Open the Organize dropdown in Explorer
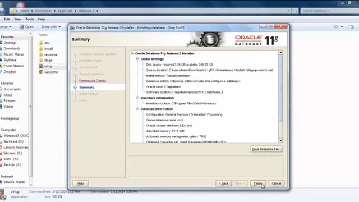This screenshot has height=202, width=359. [6, 27]
